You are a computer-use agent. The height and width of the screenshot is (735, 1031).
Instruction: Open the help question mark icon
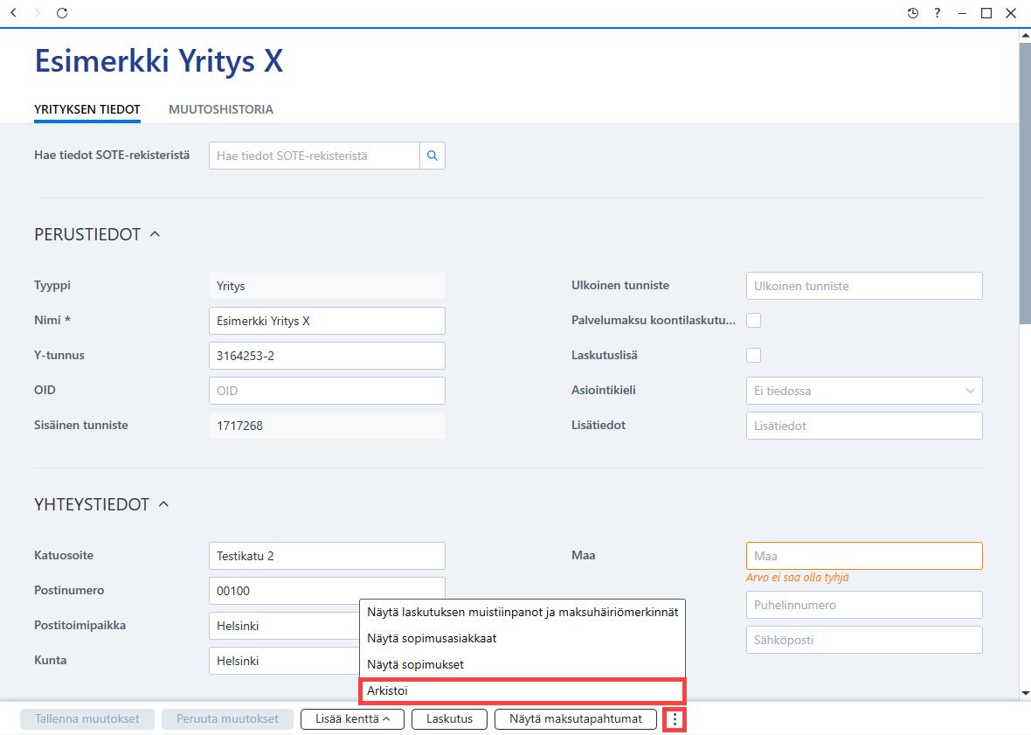point(937,13)
